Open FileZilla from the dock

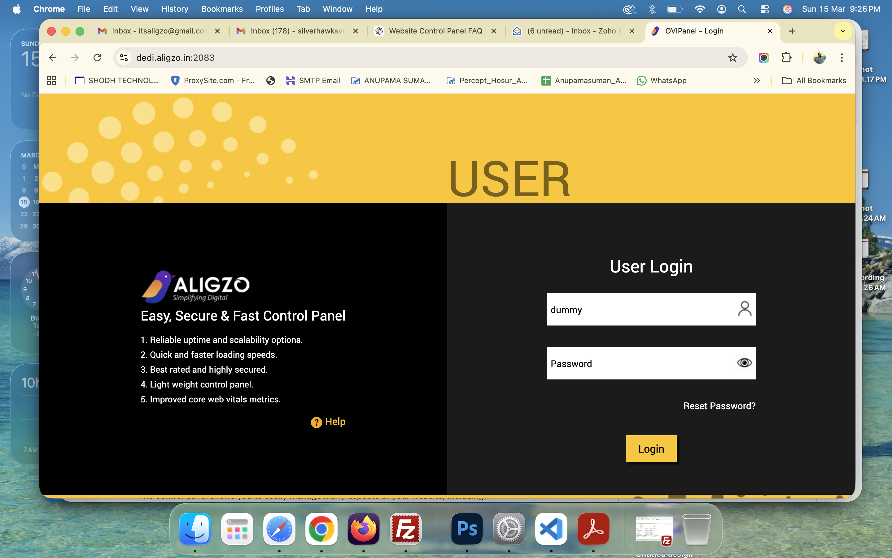(405, 529)
